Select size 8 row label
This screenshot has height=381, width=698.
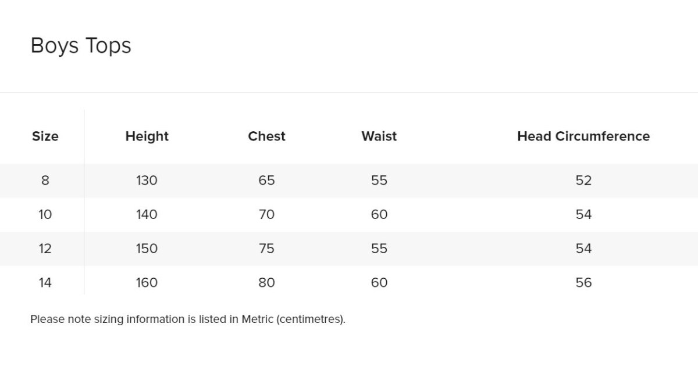[45, 181]
